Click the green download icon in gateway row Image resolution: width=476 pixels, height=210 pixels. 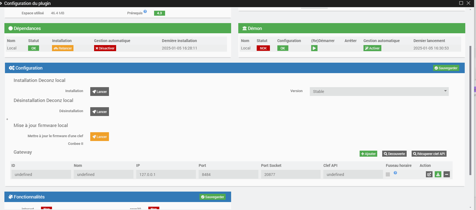click(x=438, y=174)
